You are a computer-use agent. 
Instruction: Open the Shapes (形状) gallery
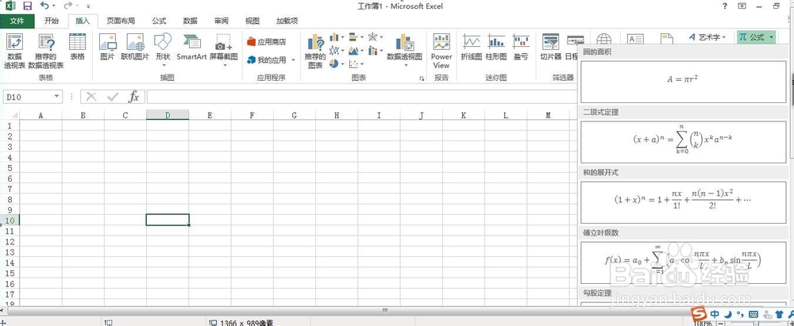pos(163,50)
